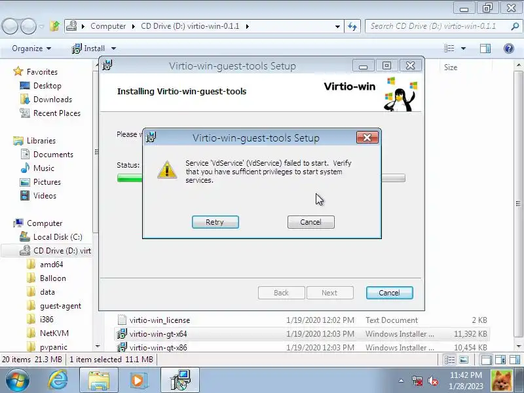Click the network status tray icon

click(417, 381)
